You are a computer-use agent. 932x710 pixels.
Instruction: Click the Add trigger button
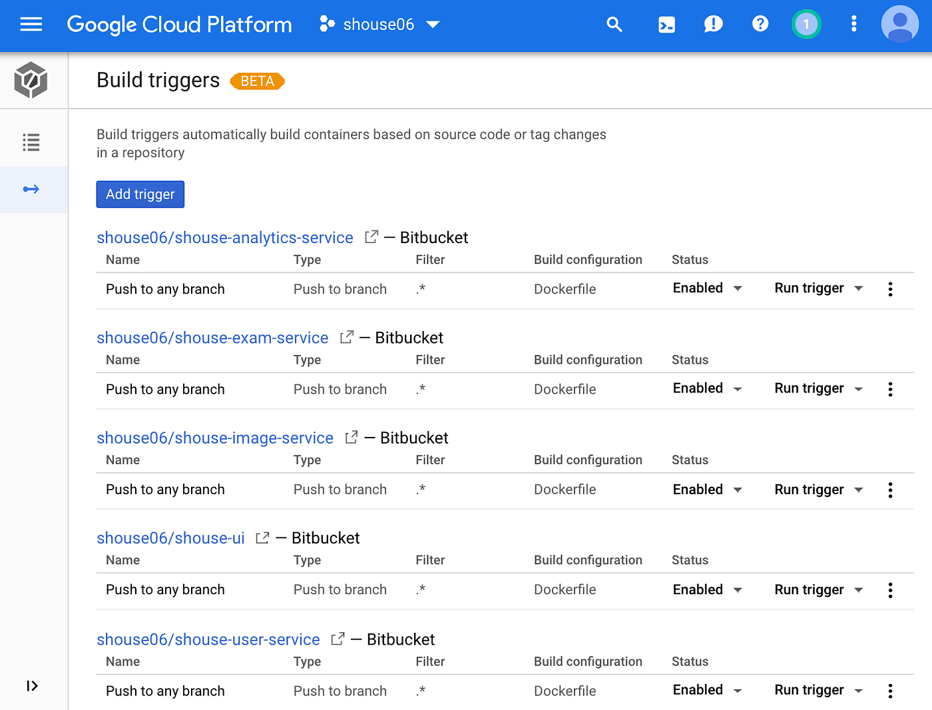[x=140, y=194]
